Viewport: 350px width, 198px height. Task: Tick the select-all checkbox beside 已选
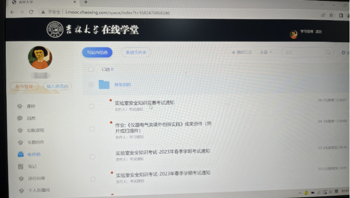[x=91, y=70]
